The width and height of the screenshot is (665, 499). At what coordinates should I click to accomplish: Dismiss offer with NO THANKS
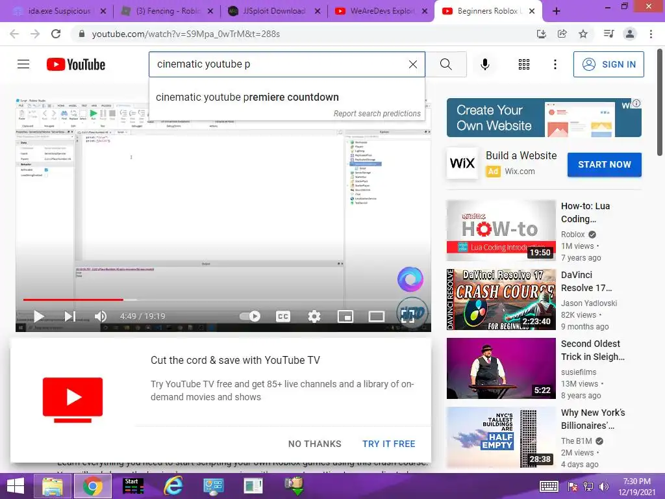pyautogui.click(x=315, y=444)
